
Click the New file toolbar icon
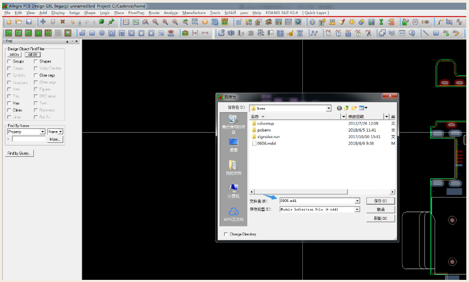coord(9,22)
